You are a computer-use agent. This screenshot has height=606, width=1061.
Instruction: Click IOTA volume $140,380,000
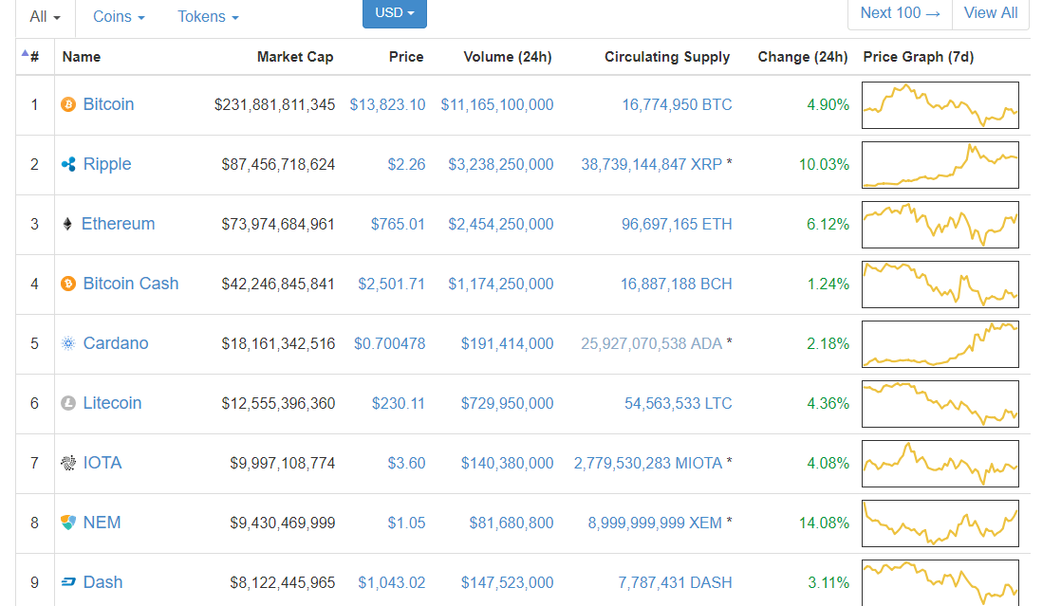point(507,464)
